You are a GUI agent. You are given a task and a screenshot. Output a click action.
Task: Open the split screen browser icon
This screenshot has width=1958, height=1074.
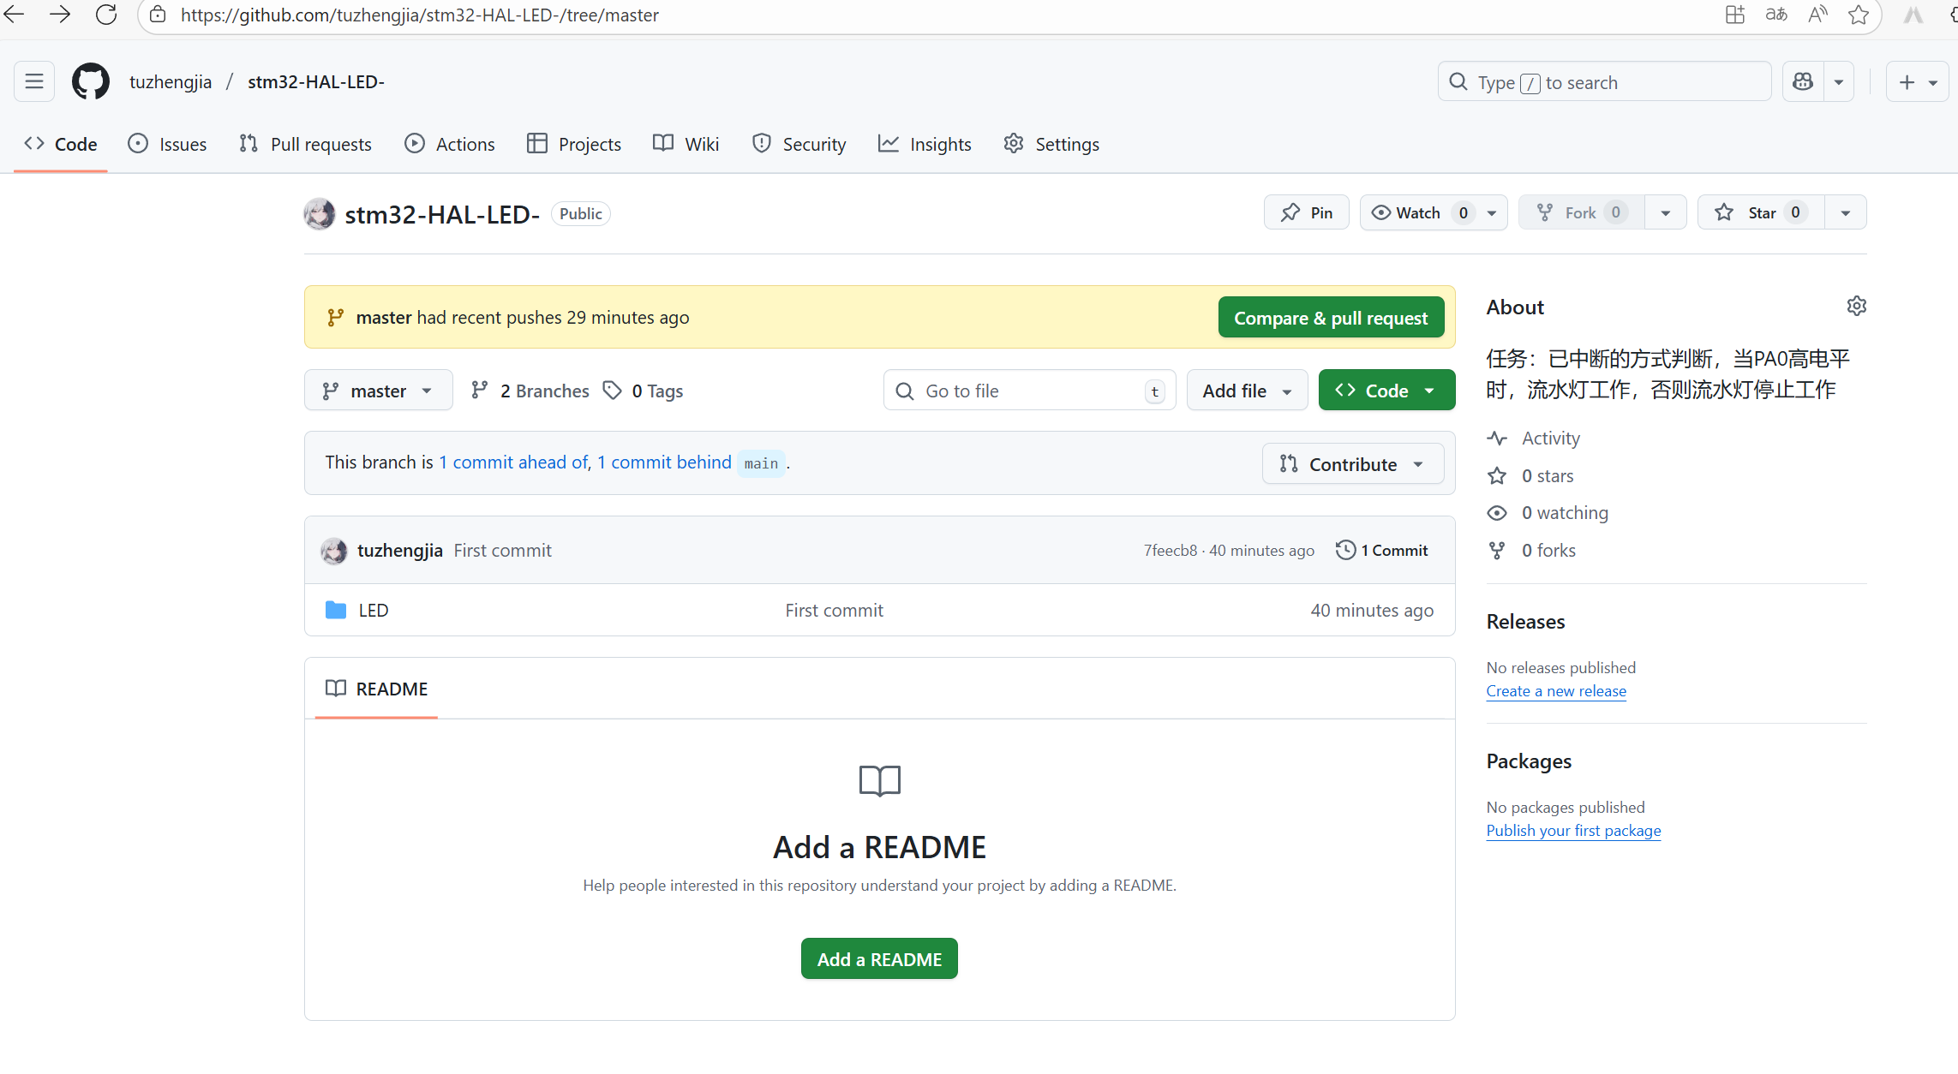point(1735,15)
